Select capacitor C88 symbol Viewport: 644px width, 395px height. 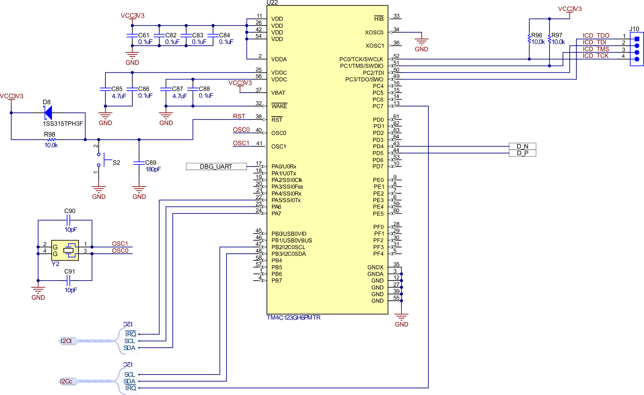click(x=193, y=89)
